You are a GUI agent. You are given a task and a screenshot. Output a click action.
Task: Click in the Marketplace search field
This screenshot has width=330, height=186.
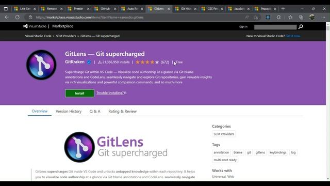275,27
